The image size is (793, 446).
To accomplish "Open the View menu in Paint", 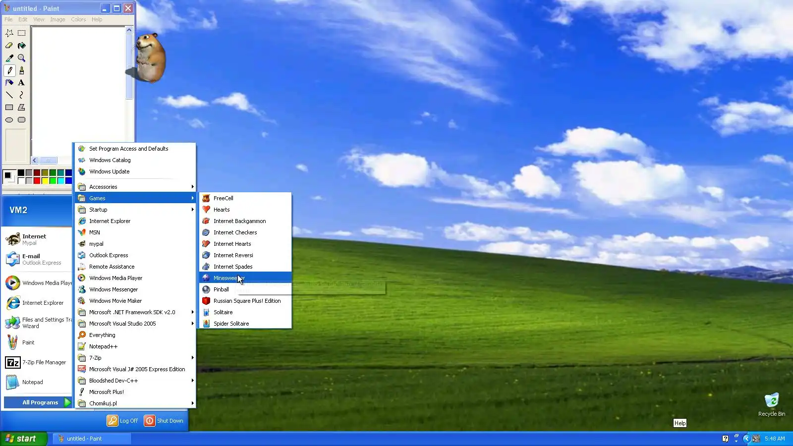I will (x=39, y=19).
